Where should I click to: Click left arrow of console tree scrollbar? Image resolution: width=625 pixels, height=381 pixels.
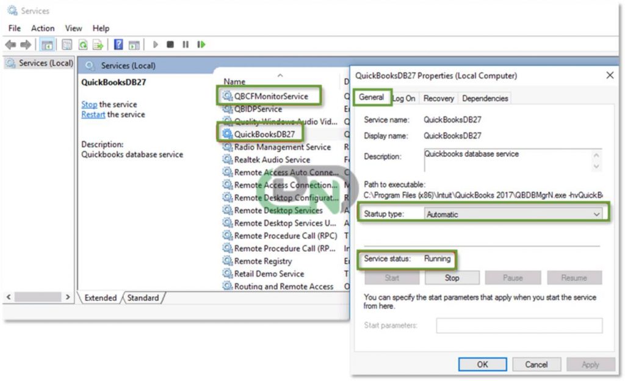(9, 297)
